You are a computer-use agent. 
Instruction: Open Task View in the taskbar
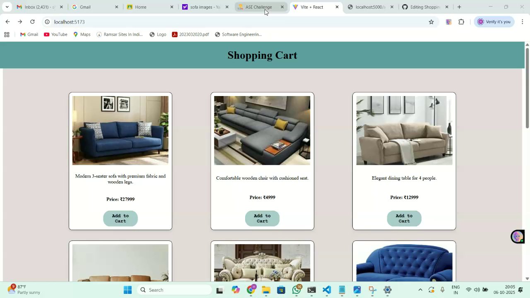tap(220, 290)
